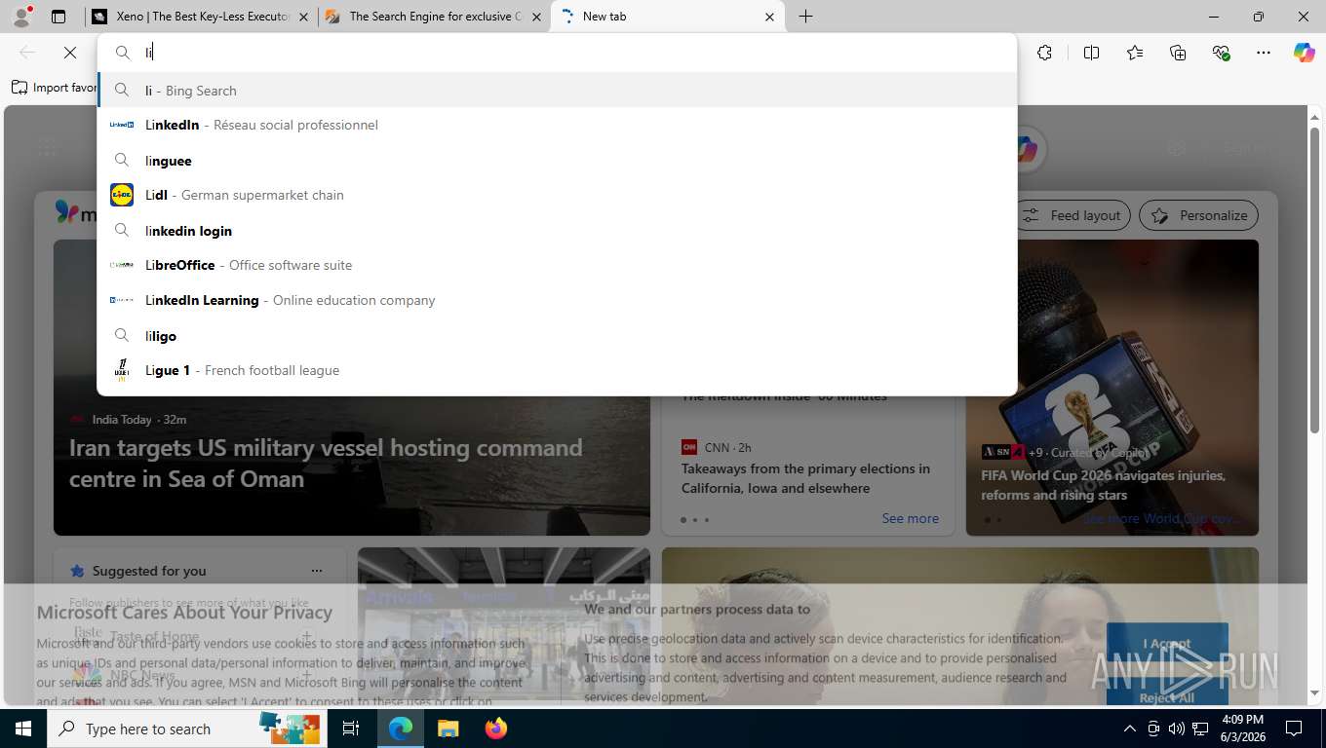Close the Xeno tab

coord(303,17)
